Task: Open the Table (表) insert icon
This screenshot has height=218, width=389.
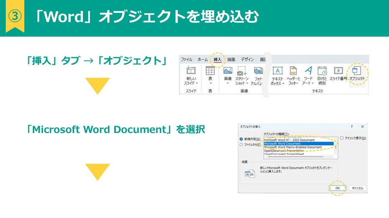Action: point(210,71)
